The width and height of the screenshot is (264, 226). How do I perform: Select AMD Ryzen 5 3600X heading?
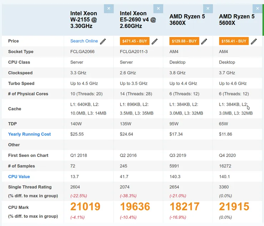click(x=187, y=20)
